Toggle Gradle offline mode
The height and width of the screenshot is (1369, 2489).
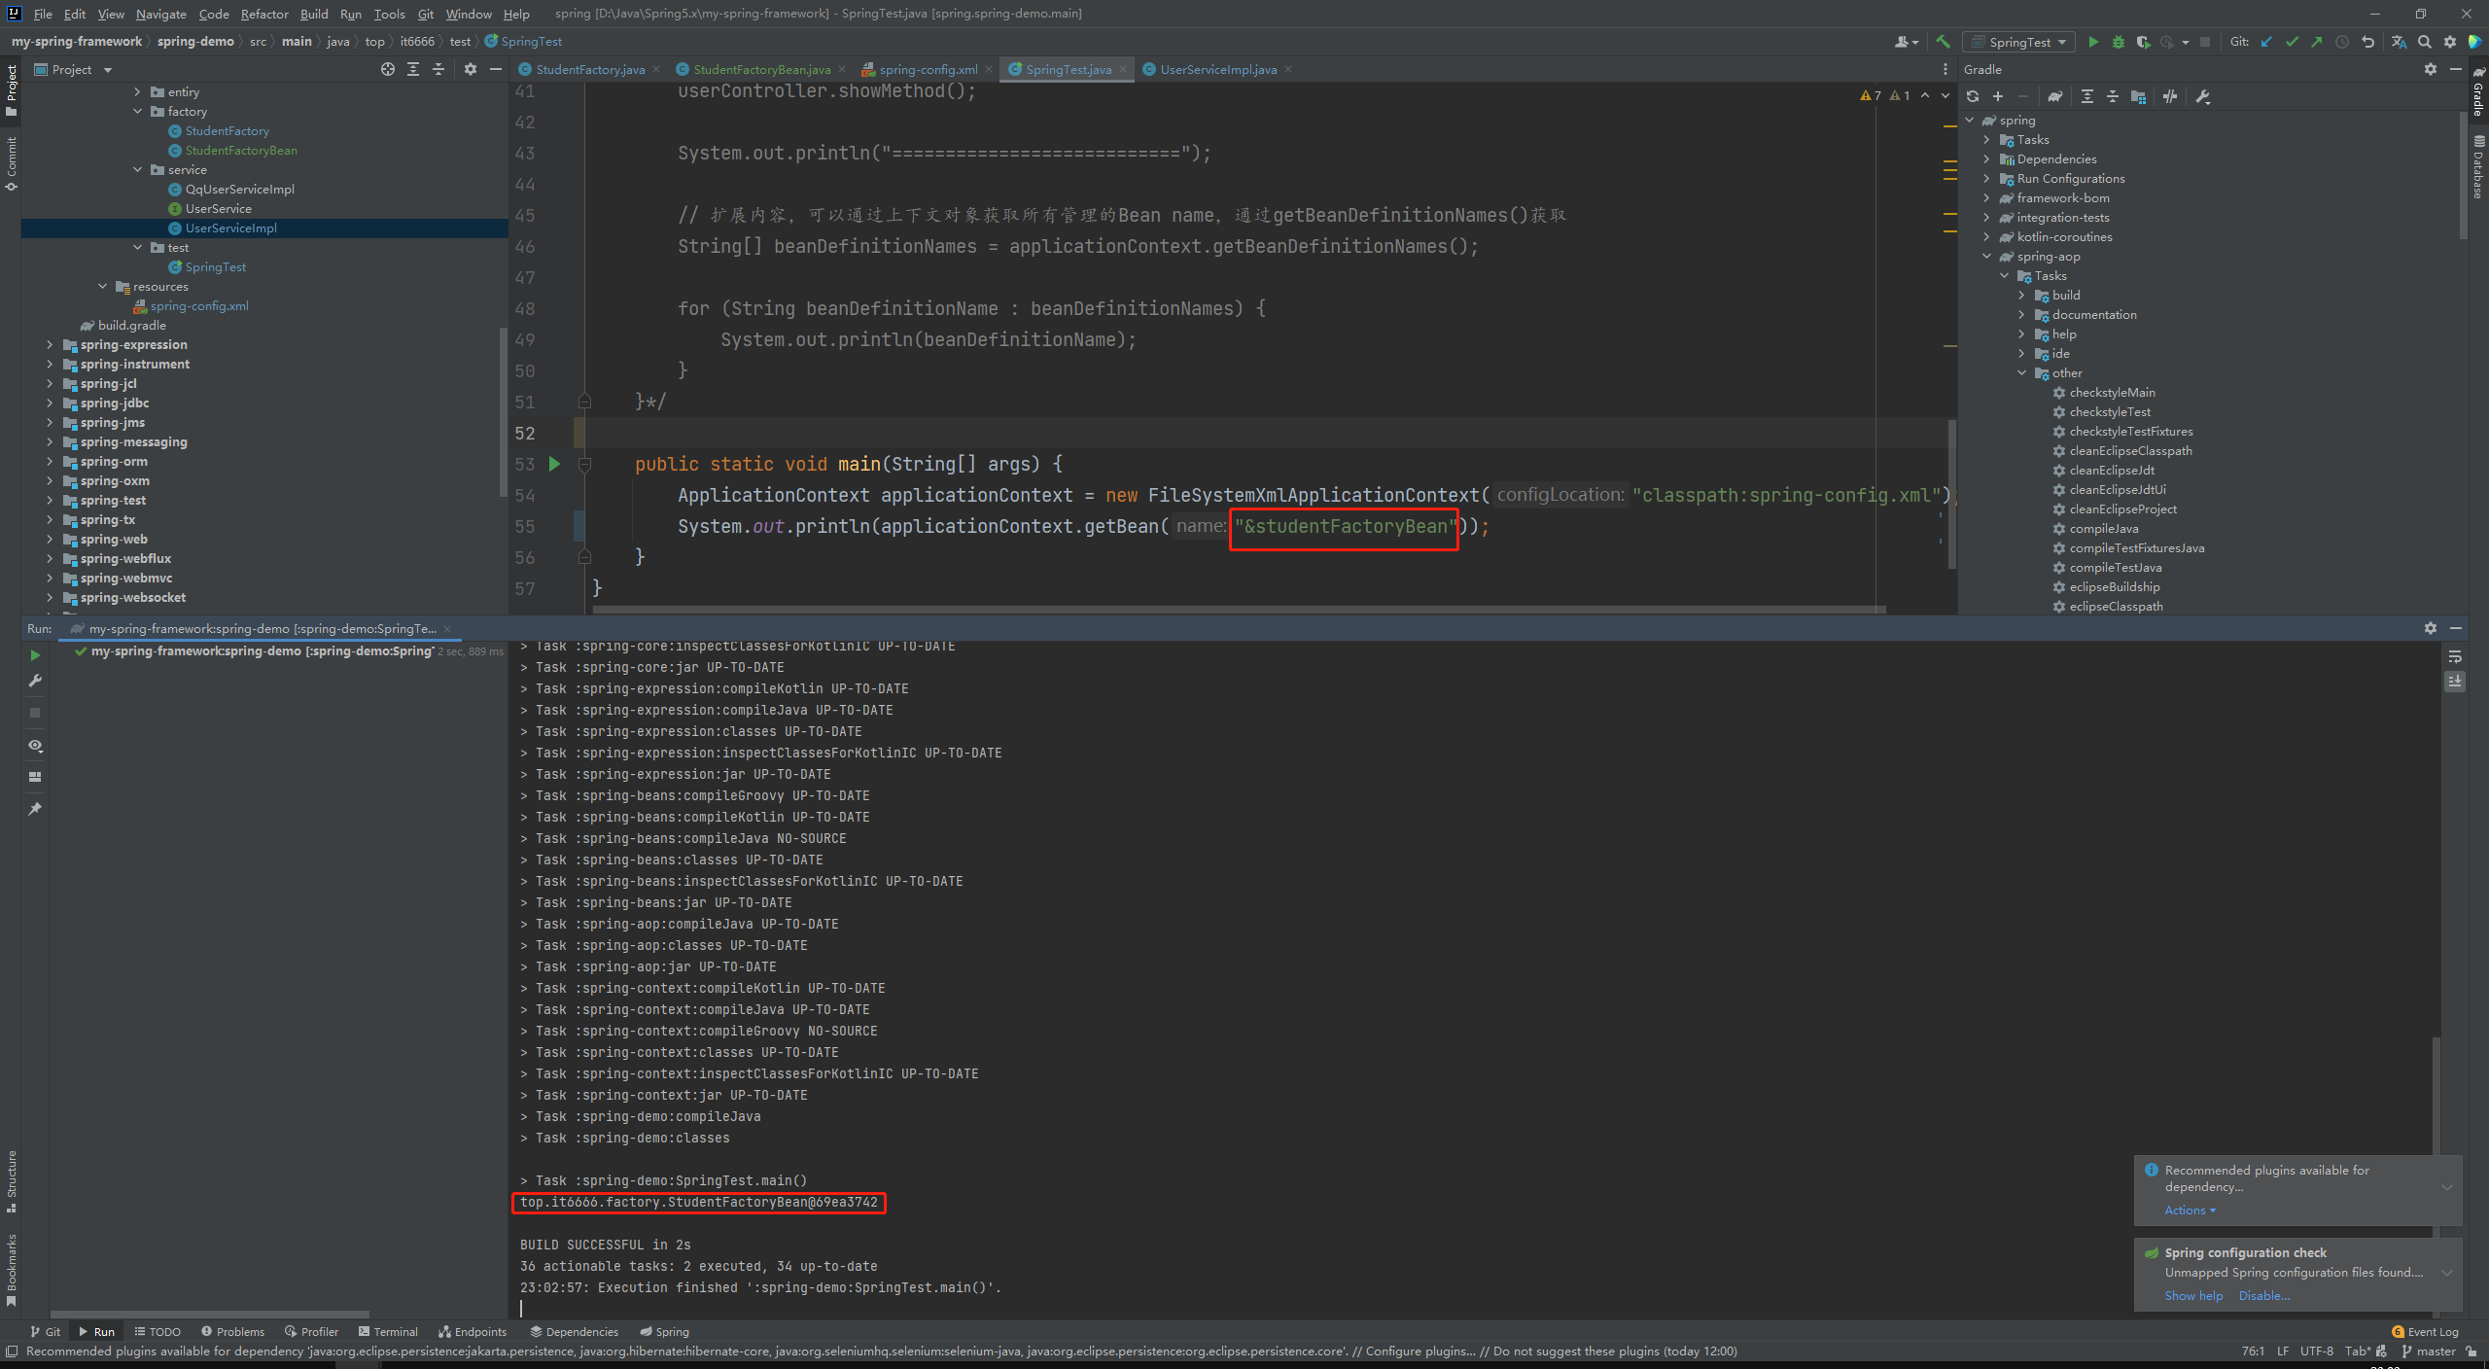tap(2170, 96)
